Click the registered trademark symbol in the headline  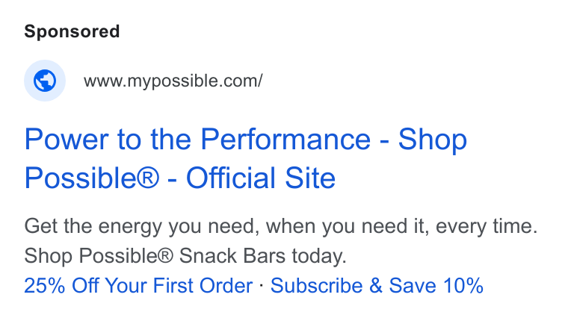coord(146,178)
